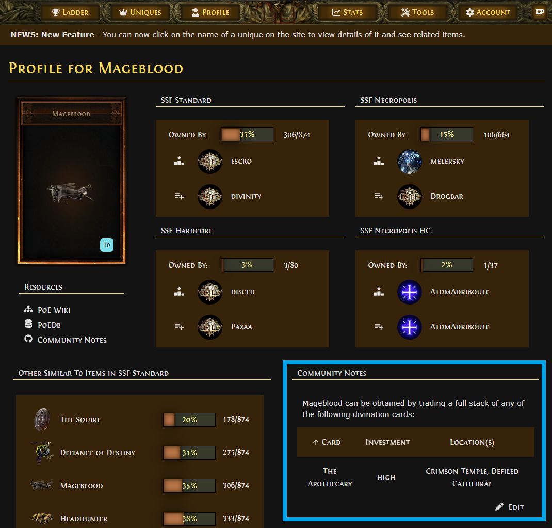The height and width of the screenshot is (528, 552).
Task: Click The Squire shield icon
Action: pyautogui.click(x=42, y=420)
